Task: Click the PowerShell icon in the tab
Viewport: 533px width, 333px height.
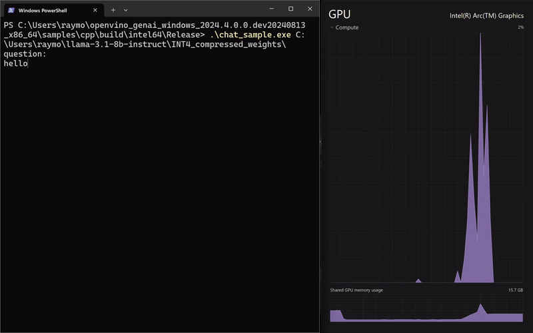Action: coord(11,10)
